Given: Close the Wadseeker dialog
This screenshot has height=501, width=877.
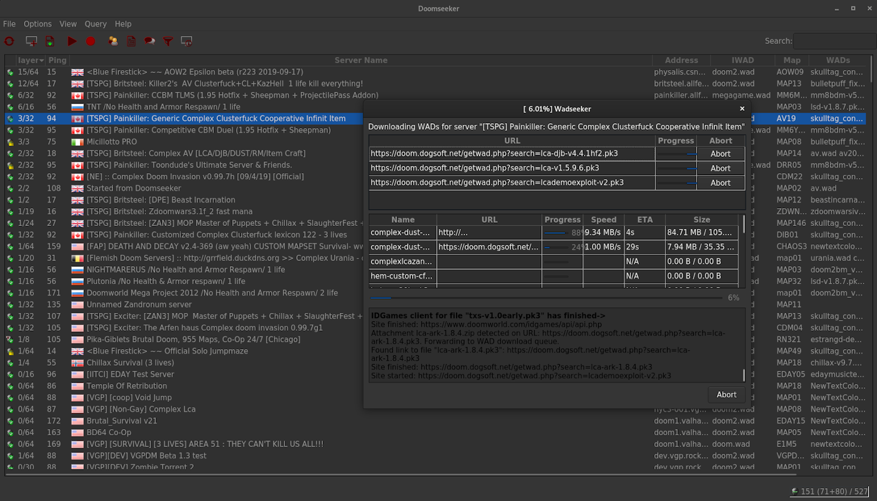Looking at the screenshot, I should click(742, 109).
